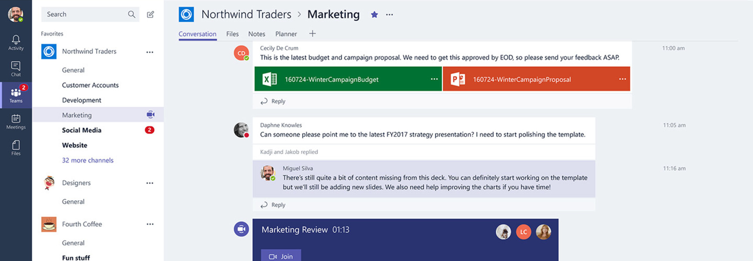Screen dimensions: 753x261
Task: Open the Planner tab
Action: click(x=286, y=34)
